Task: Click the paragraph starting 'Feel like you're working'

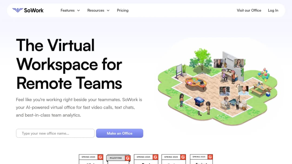Action: 79,107
